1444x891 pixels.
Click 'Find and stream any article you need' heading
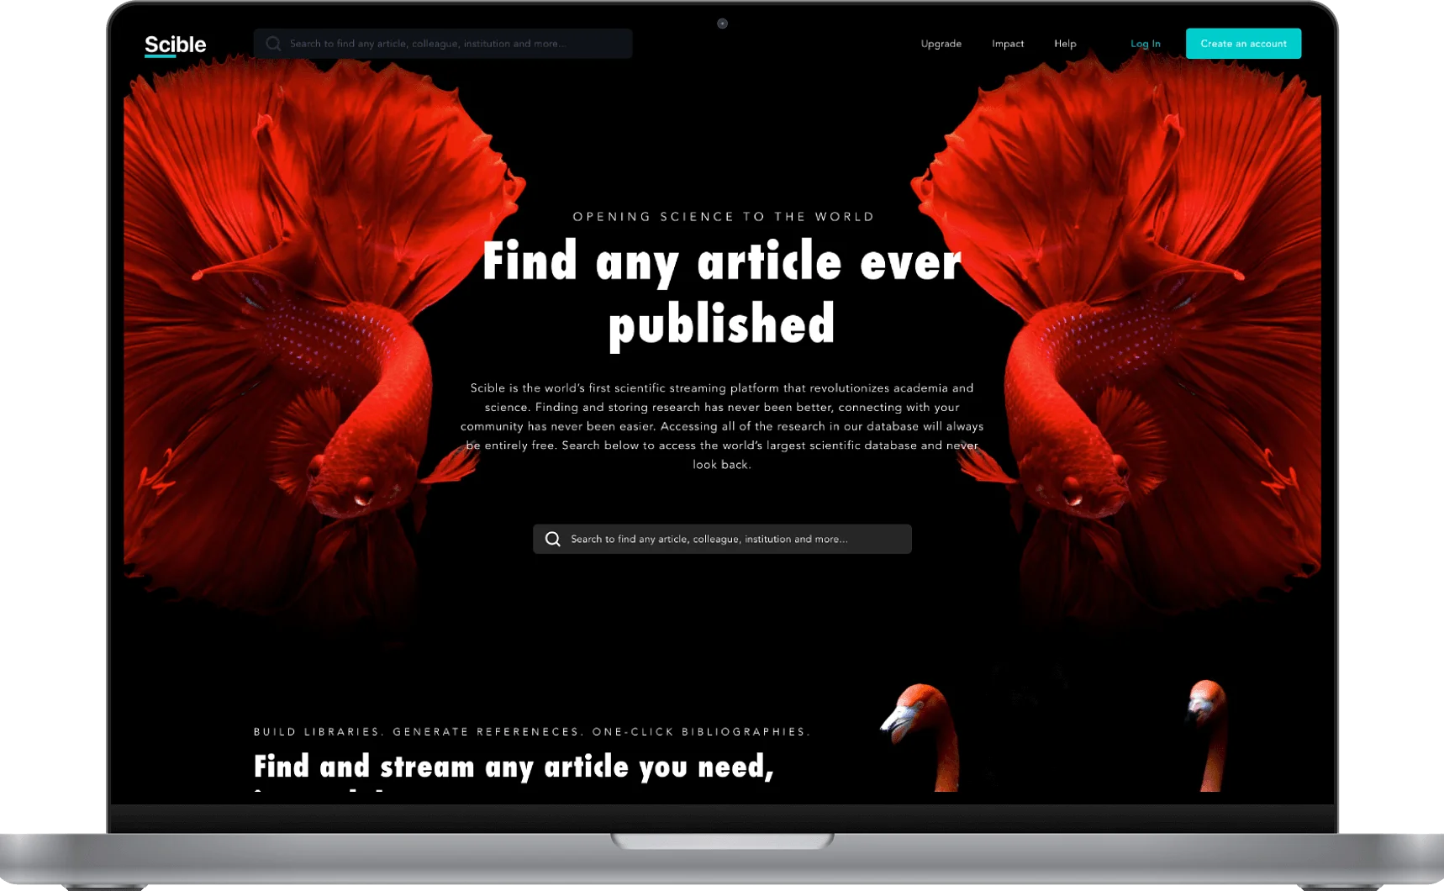pos(514,767)
